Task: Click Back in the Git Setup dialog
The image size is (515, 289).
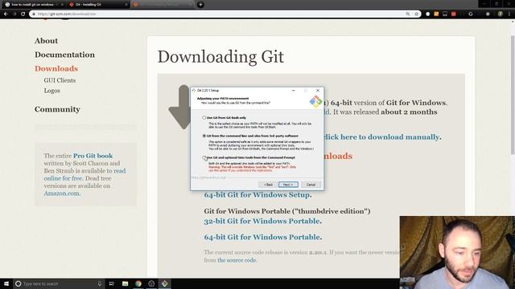Action: click(x=268, y=185)
